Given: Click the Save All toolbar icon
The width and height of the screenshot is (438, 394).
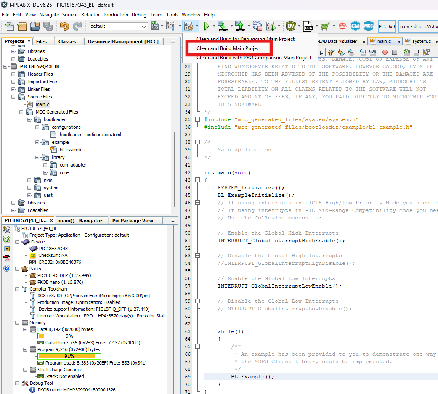Looking at the screenshot, I should [x=48, y=26].
